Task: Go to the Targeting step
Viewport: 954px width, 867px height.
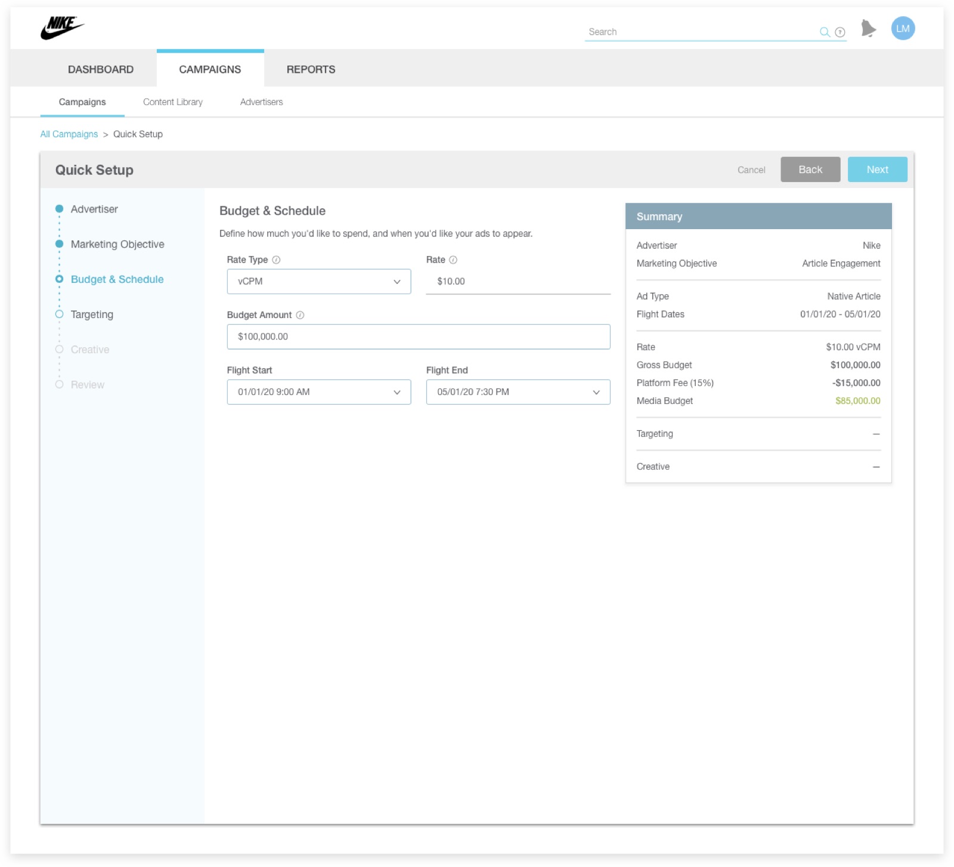Action: 92,314
